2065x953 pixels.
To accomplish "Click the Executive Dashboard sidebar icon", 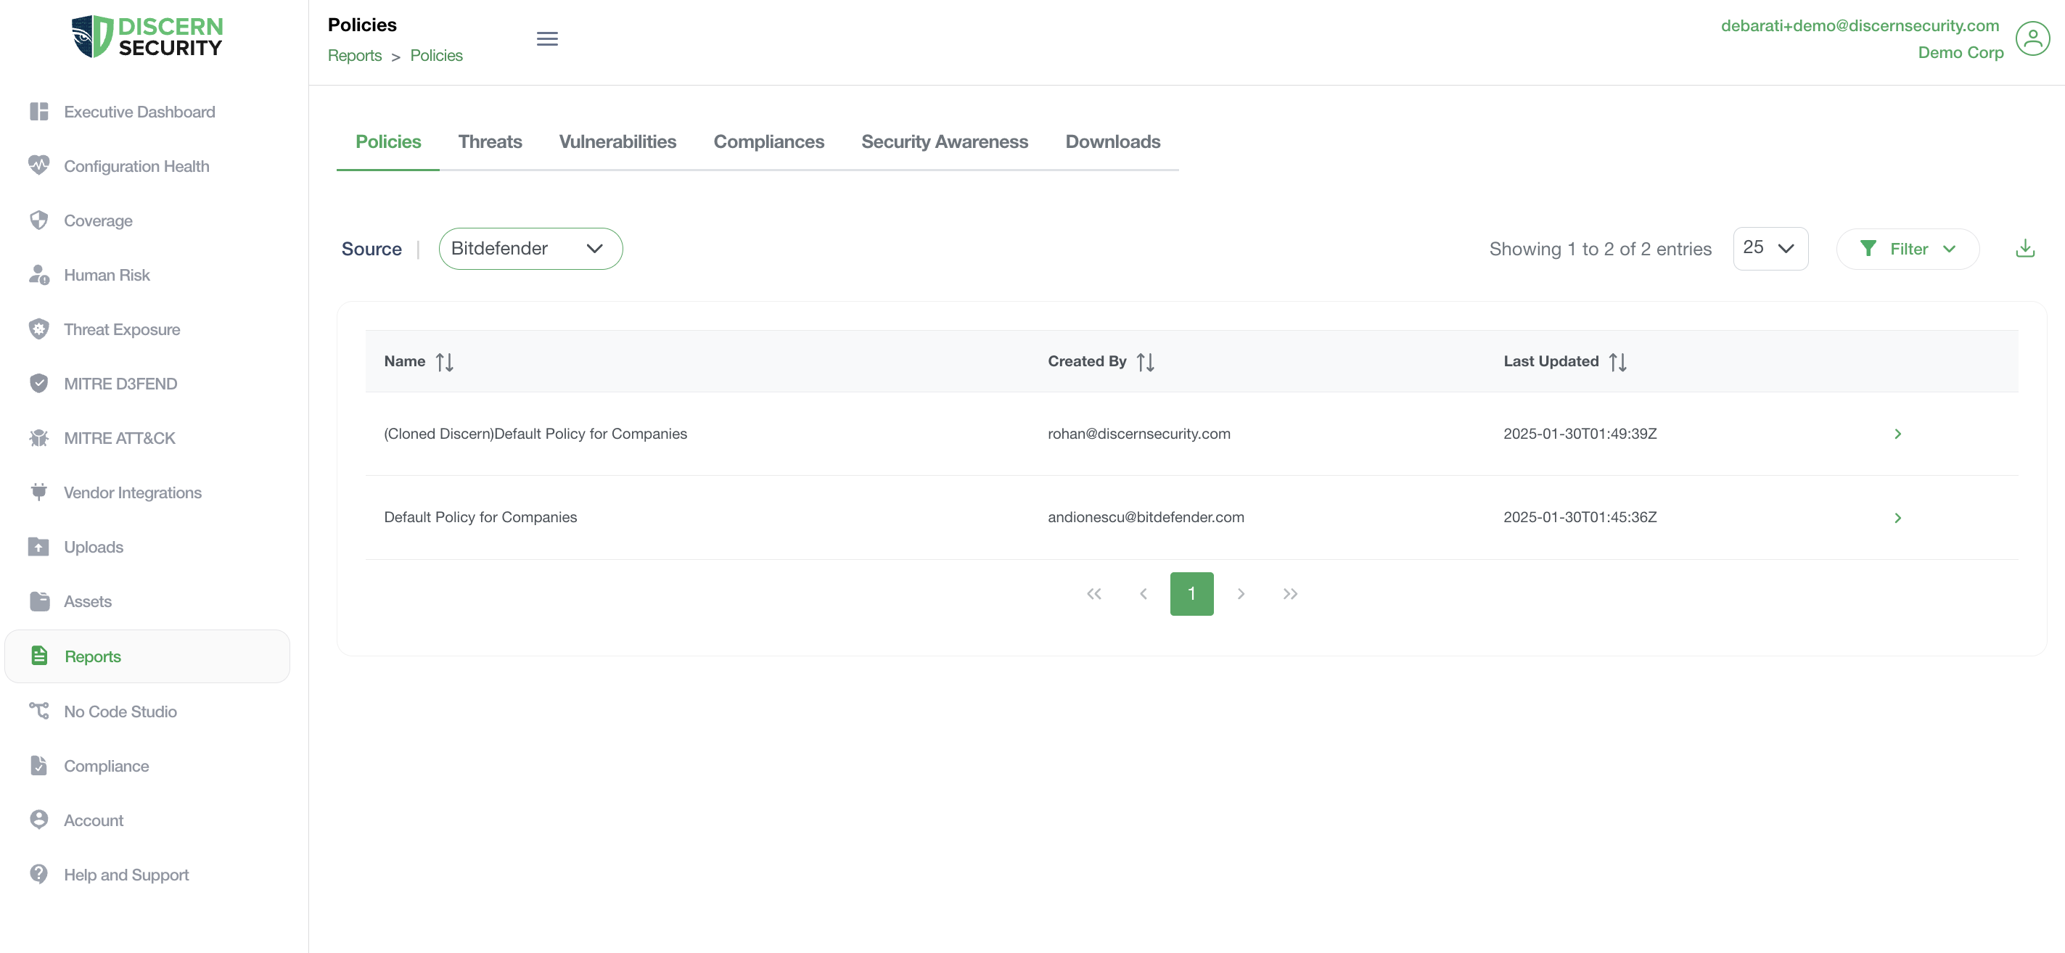I will pyautogui.click(x=39, y=110).
